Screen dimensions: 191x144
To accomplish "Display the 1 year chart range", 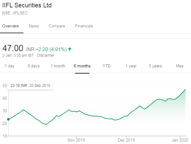I will pos(131,66).
